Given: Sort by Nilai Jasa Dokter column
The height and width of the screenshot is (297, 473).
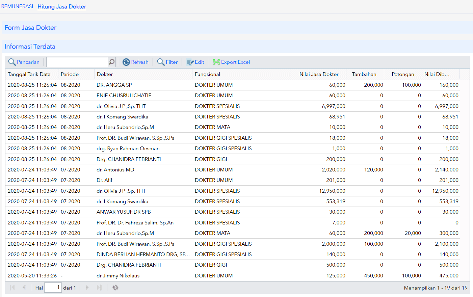Looking at the screenshot, I should coord(319,74).
